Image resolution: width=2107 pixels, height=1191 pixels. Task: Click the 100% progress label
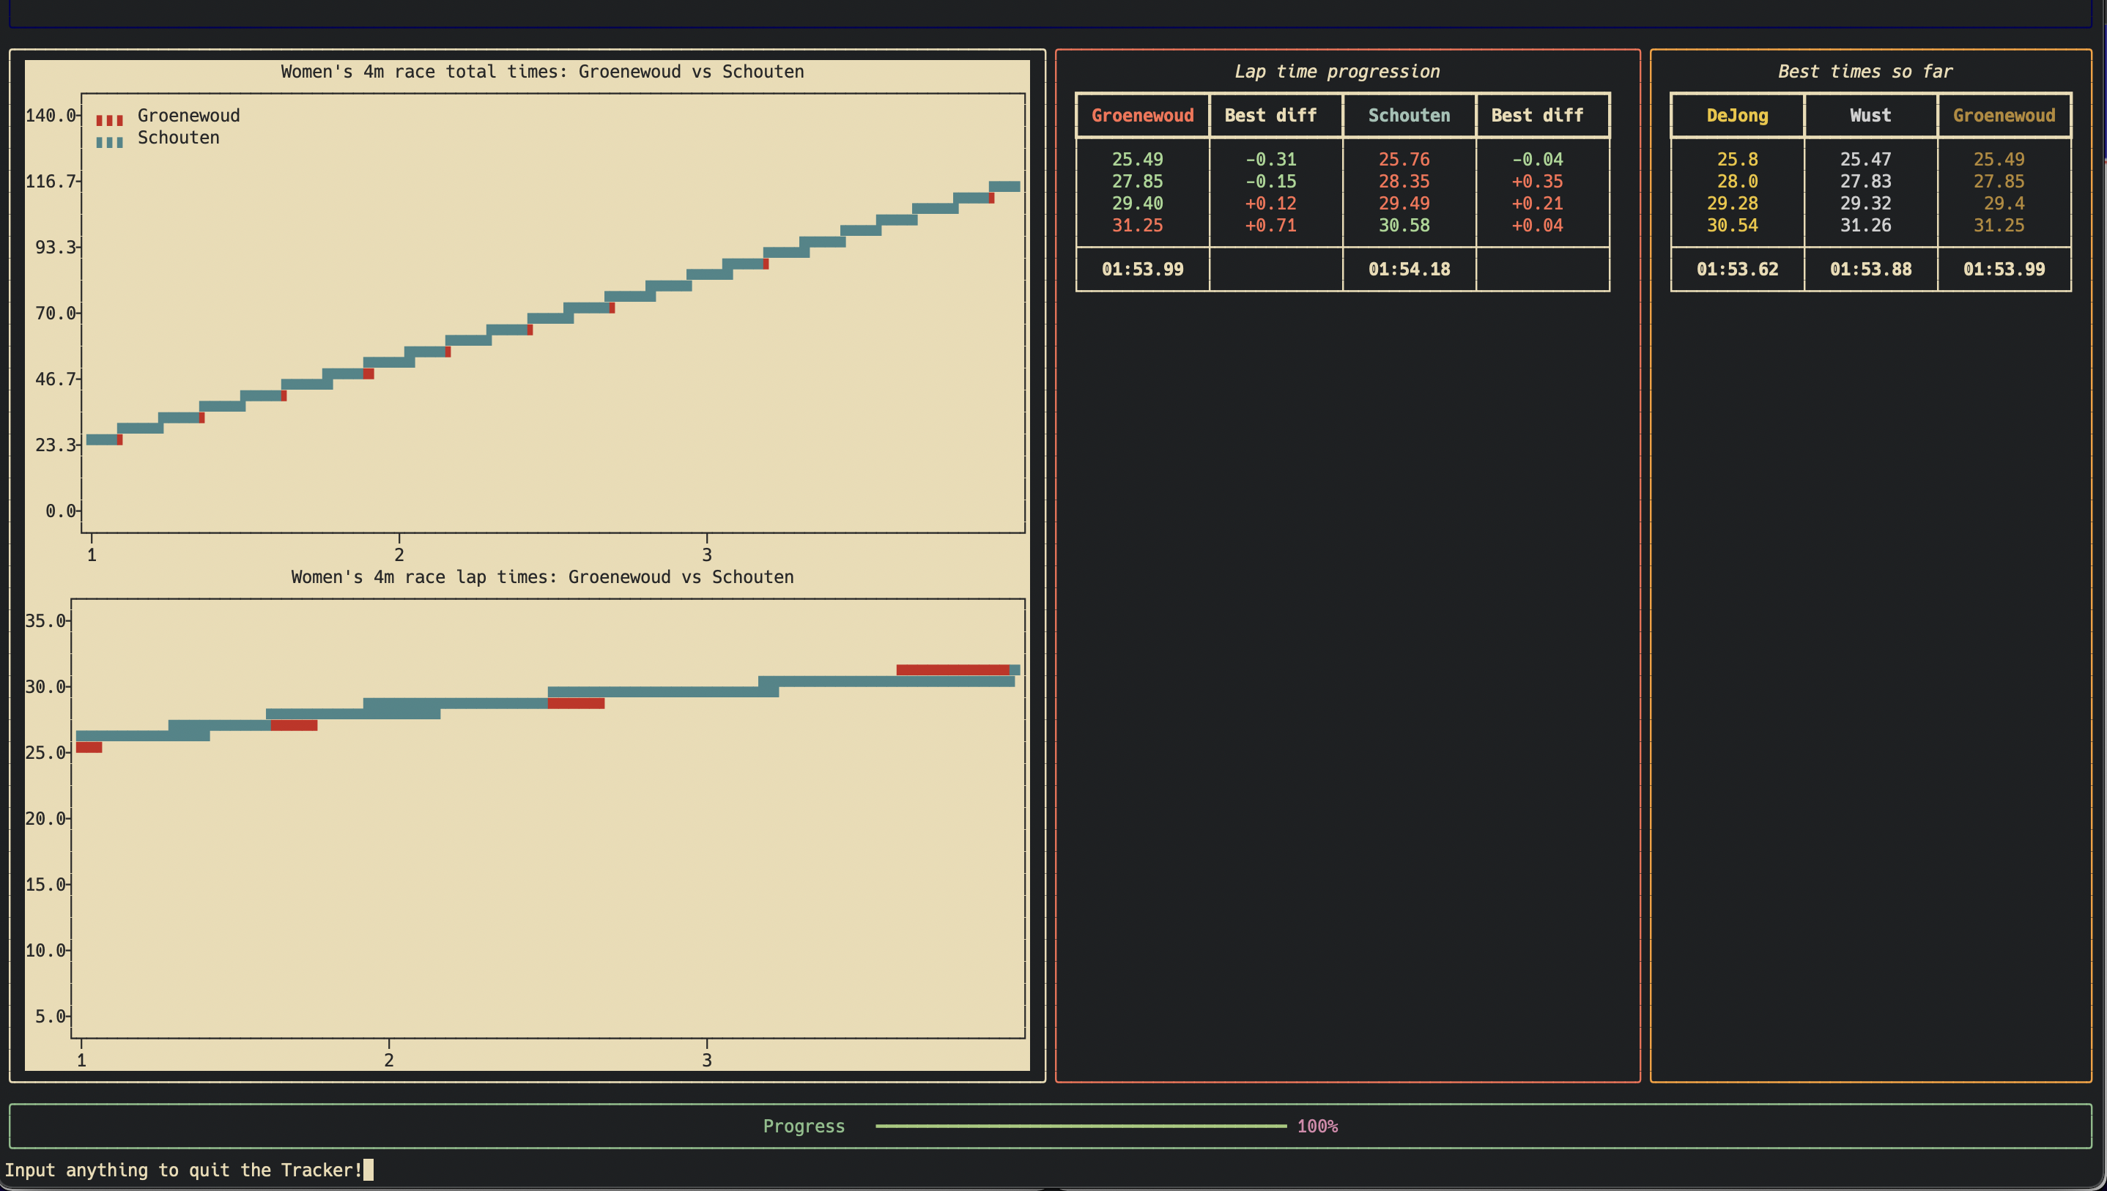(1317, 1127)
